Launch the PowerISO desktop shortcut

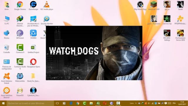[20, 92]
